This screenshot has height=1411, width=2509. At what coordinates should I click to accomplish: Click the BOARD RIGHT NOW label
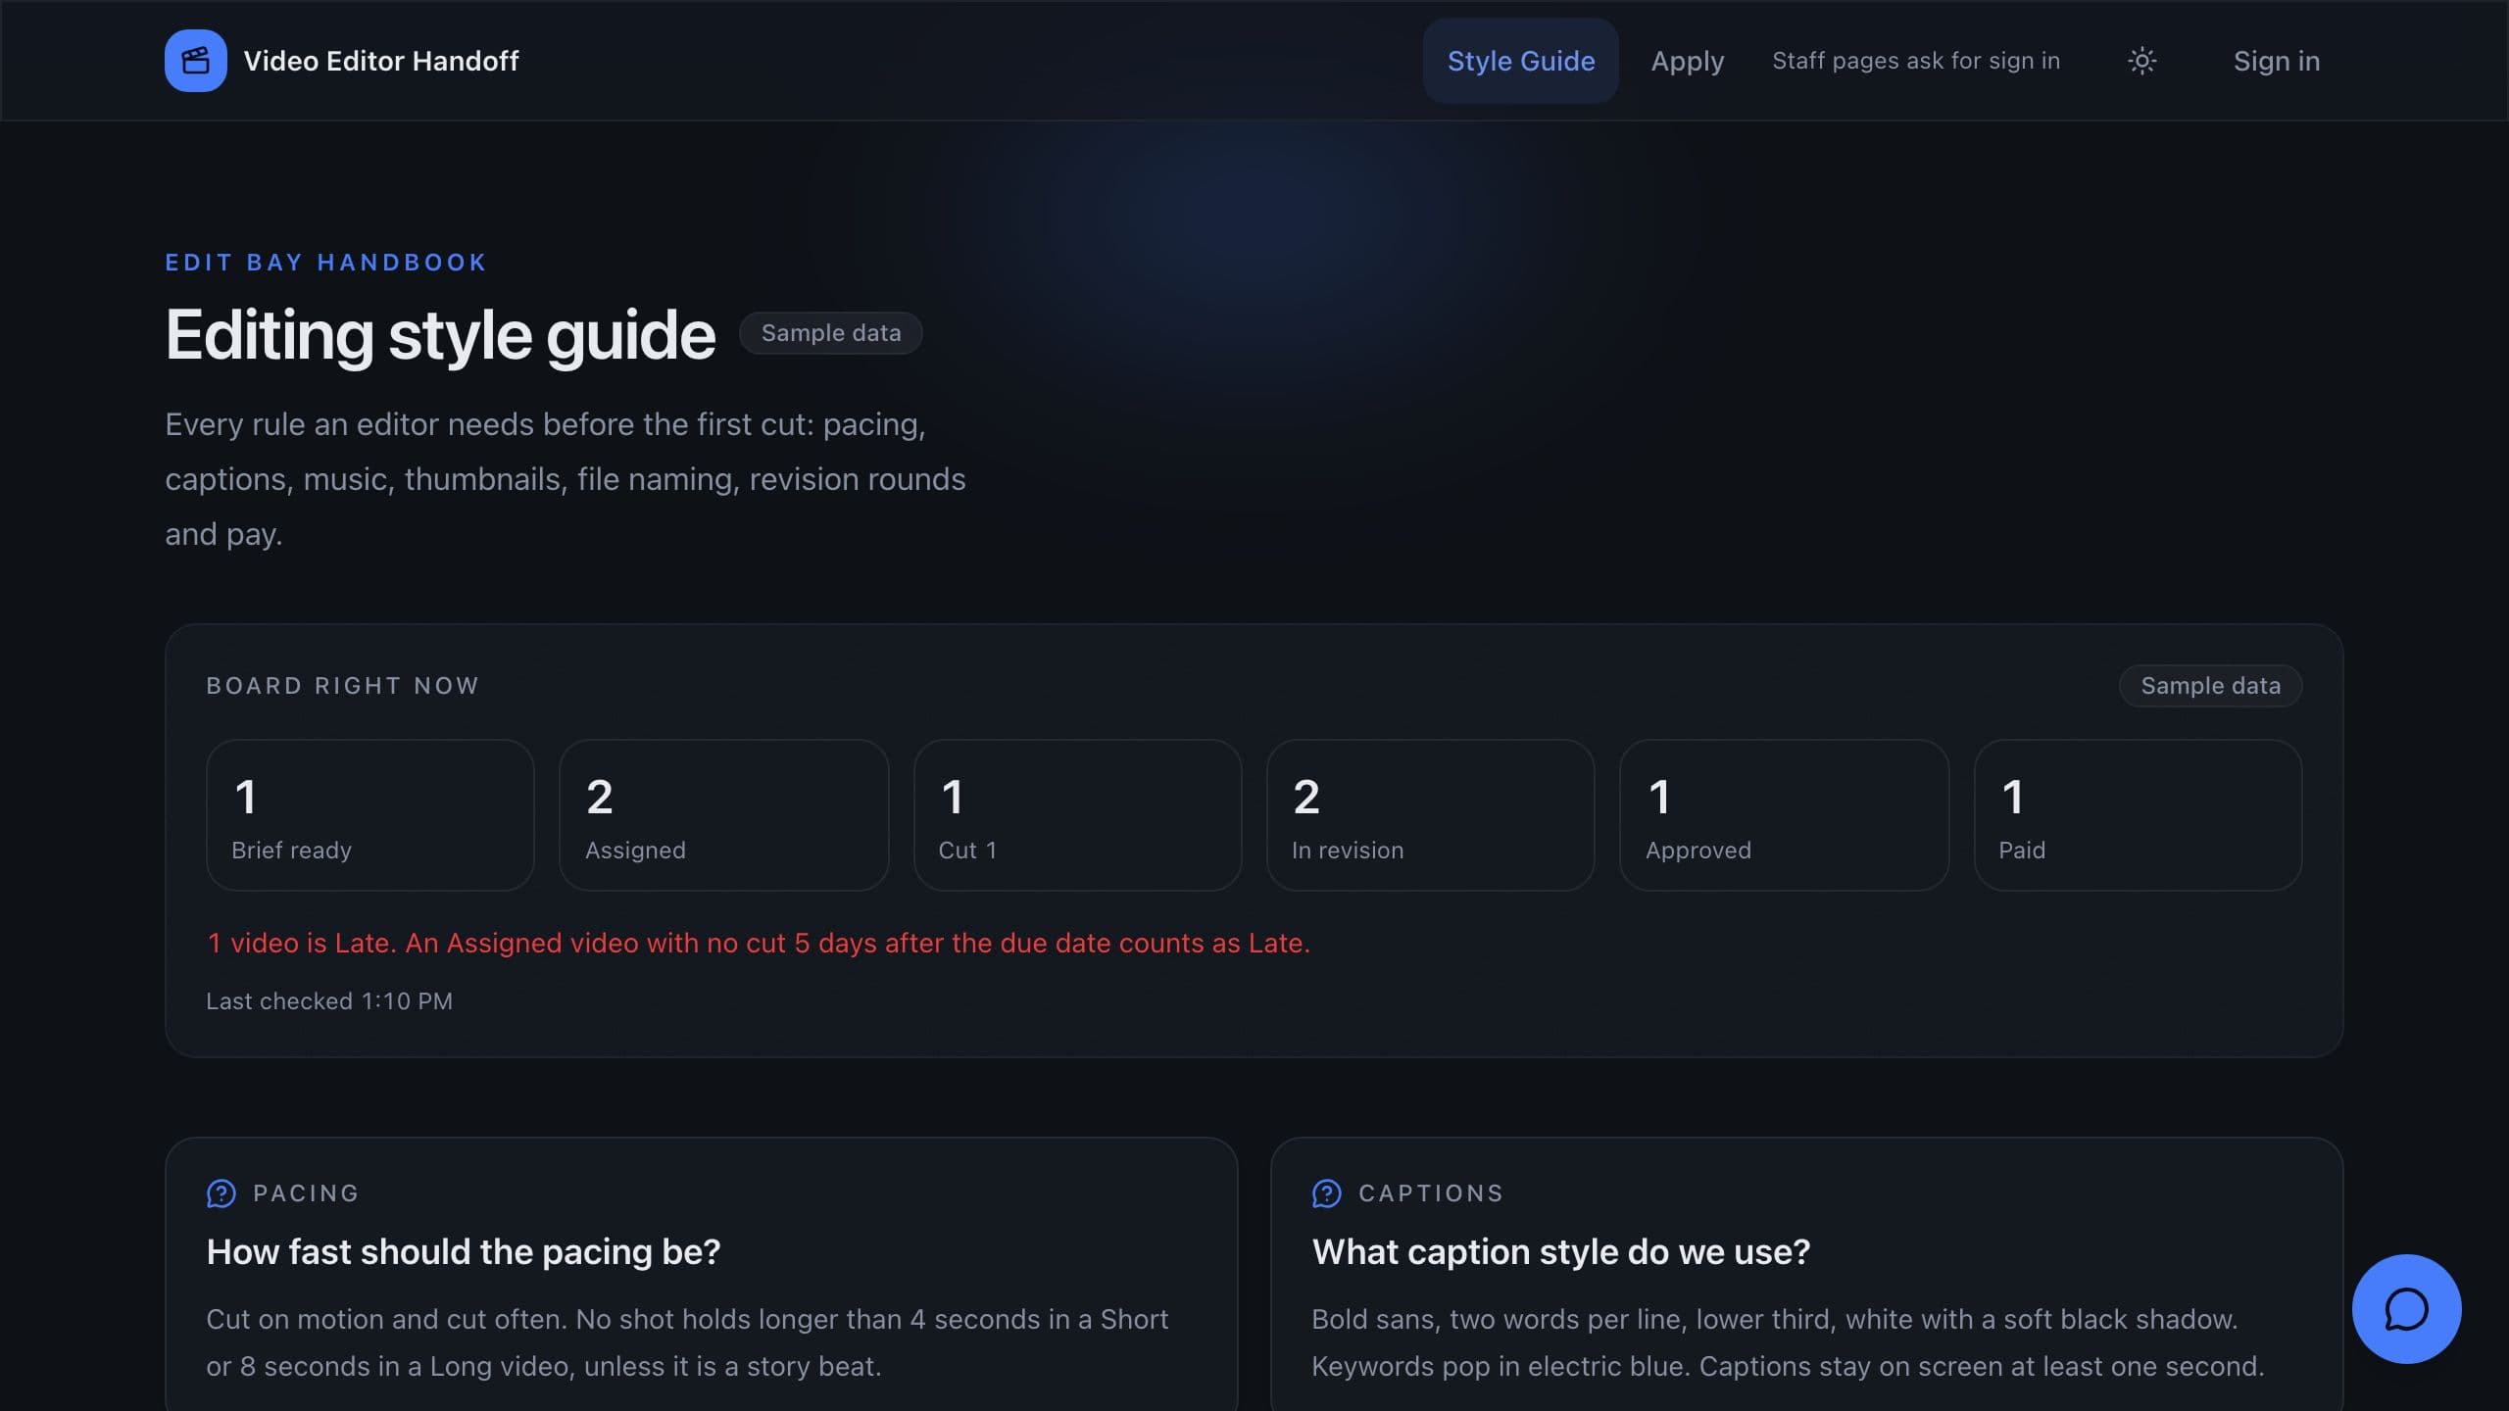(343, 686)
